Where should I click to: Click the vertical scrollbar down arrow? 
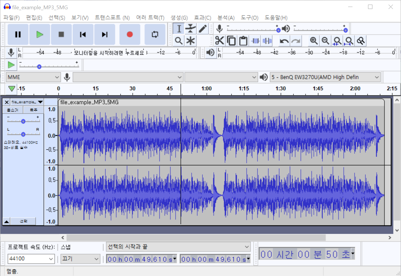pos(397,230)
